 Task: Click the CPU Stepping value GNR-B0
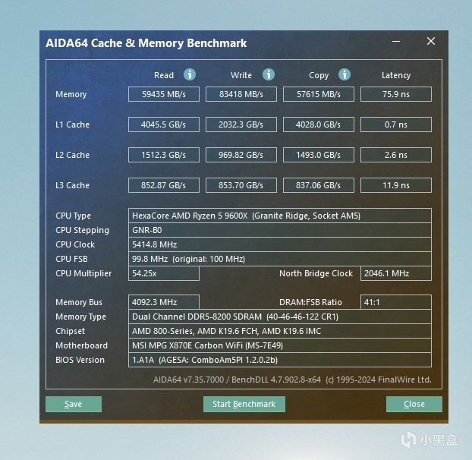click(x=280, y=230)
